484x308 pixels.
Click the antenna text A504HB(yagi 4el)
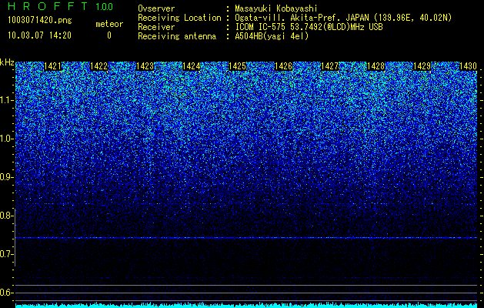tap(272, 36)
